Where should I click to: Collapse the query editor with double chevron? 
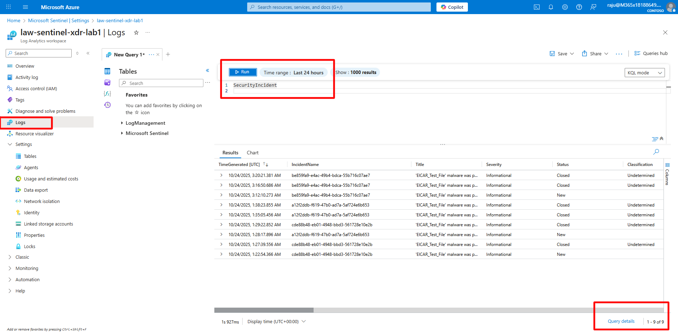coord(661,138)
